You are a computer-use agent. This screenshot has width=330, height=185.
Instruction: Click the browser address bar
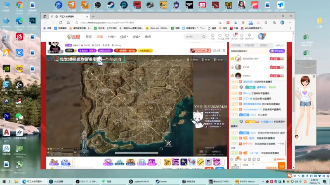pos(147,23)
